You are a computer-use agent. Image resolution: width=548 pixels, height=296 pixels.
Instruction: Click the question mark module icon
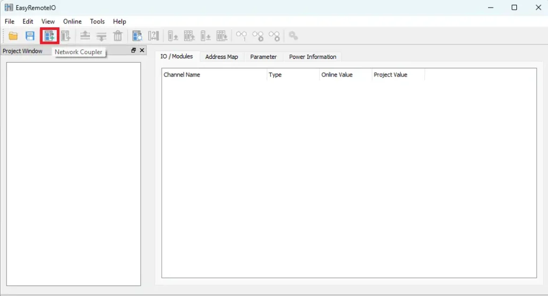154,36
